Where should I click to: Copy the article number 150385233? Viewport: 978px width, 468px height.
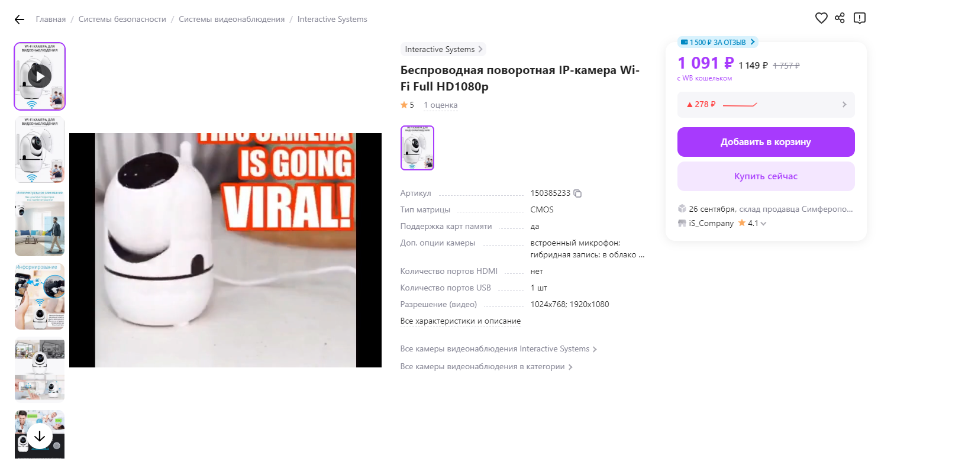[577, 193]
